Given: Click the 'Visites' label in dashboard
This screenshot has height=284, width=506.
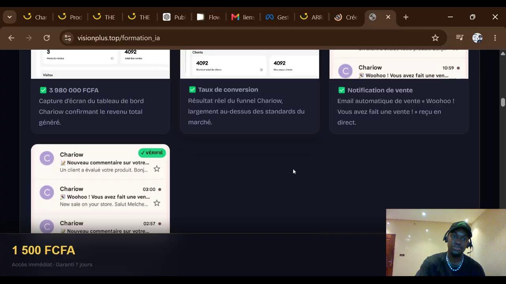Looking at the screenshot, I should point(48,75).
